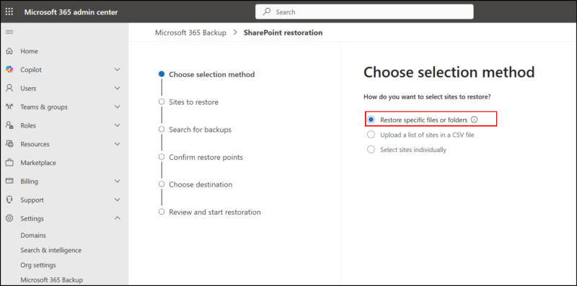Viewport: 577px width, 286px height.
Task: Click the Choose selection method heading
Action: 449,73
